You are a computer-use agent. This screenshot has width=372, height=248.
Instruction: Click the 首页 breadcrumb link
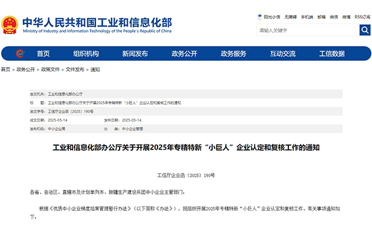tap(6, 69)
